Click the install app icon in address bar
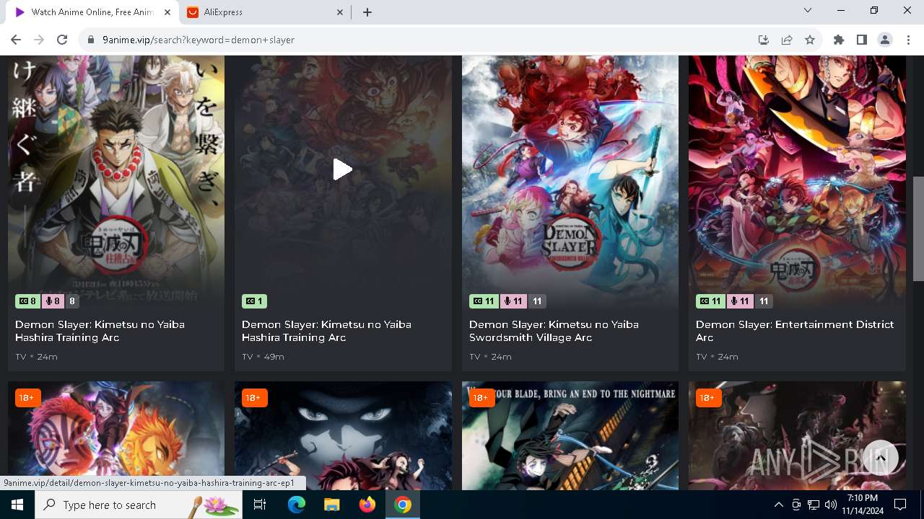924x519 pixels. (764, 40)
